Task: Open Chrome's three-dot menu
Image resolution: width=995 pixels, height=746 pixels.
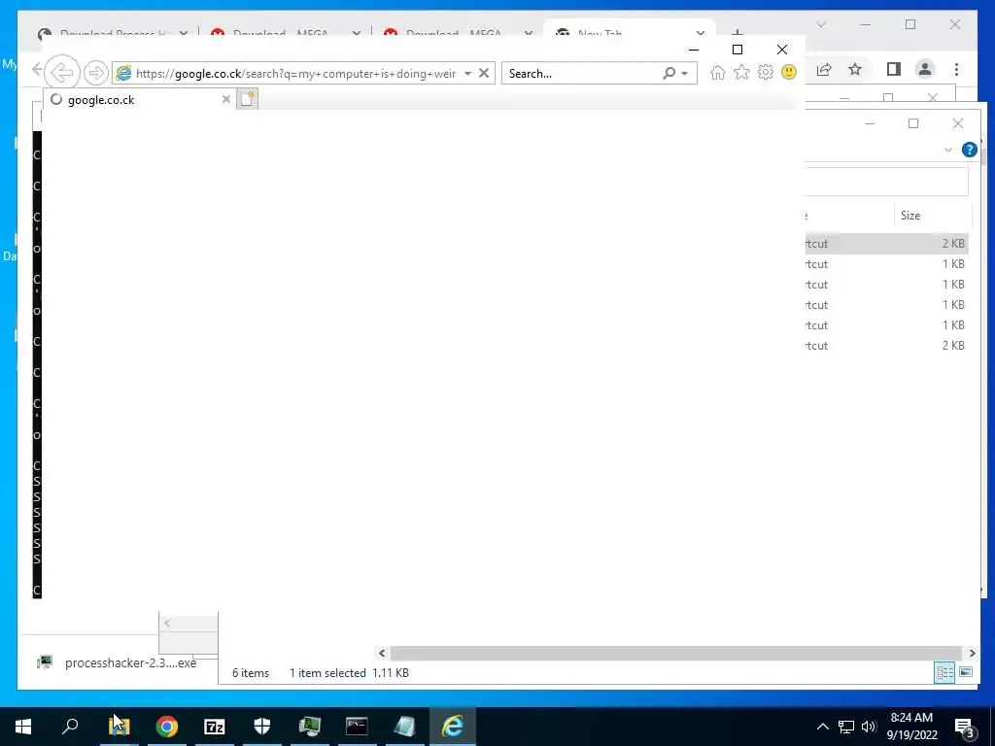Action: point(956,70)
